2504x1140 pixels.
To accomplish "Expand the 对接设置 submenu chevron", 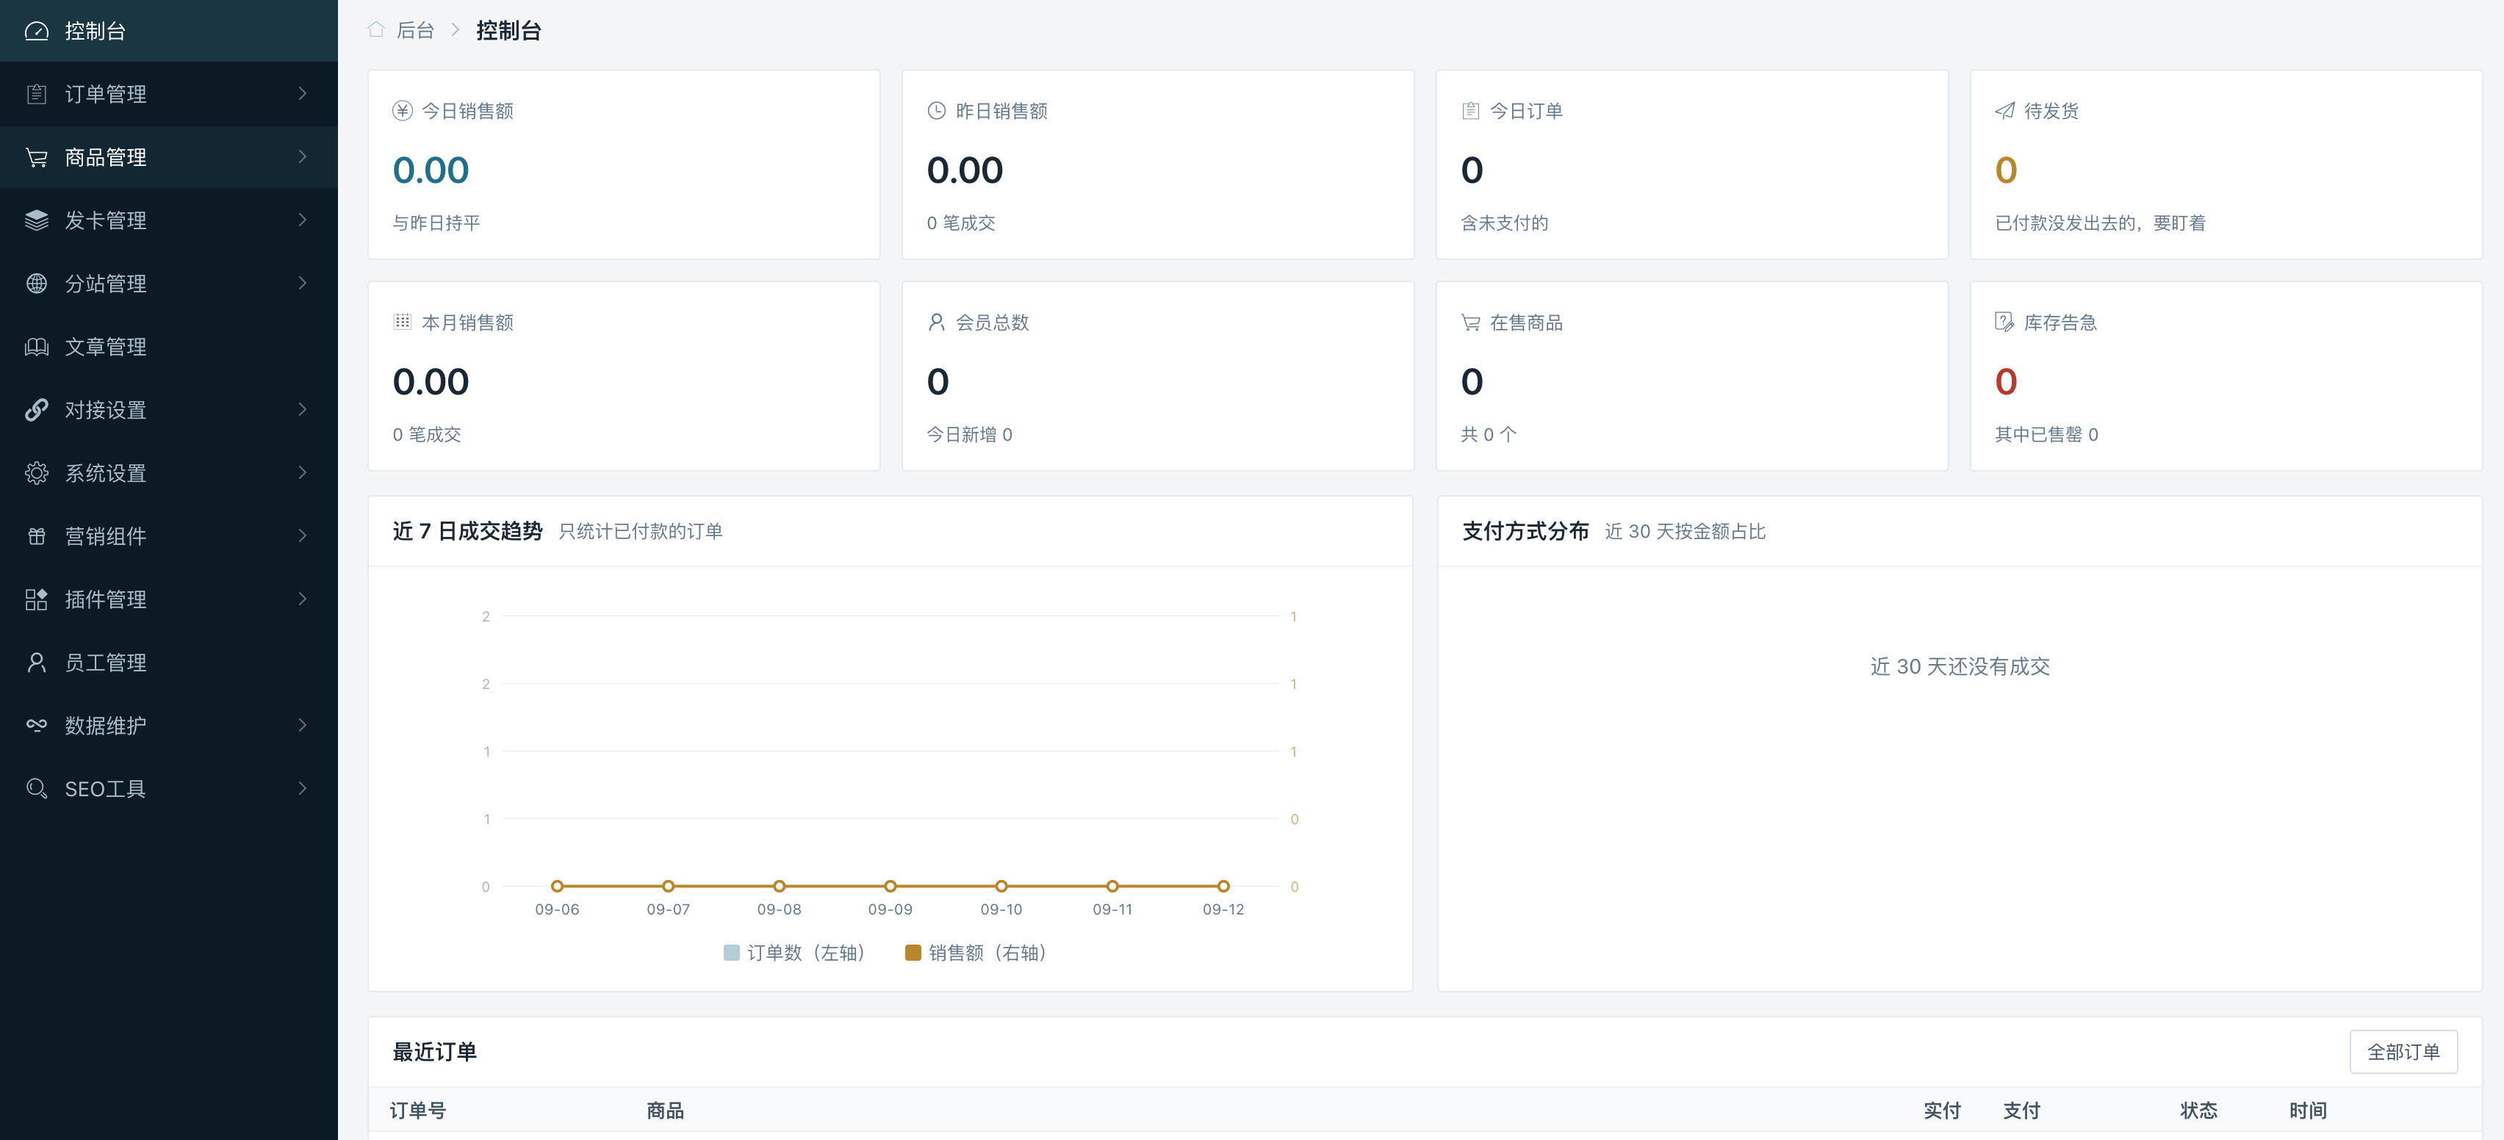I will pyautogui.click(x=302, y=409).
